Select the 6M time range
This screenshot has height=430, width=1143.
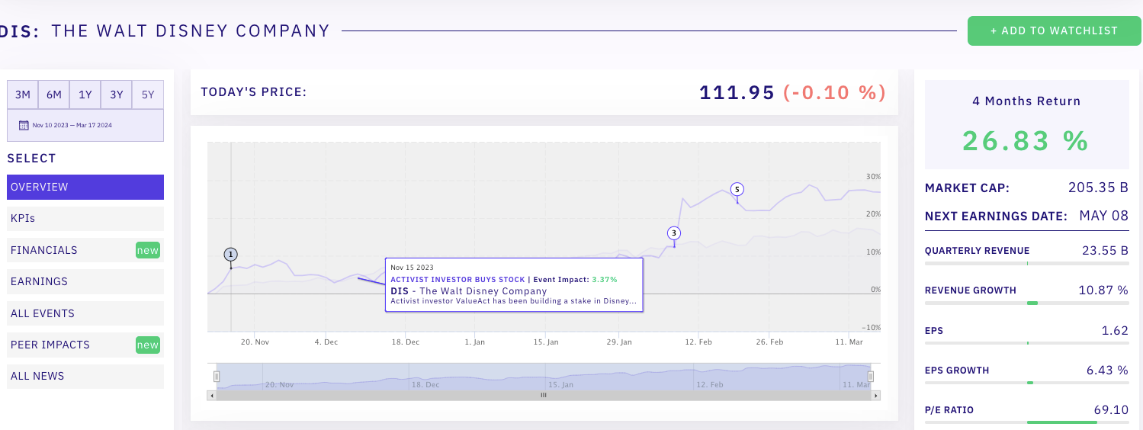54,95
